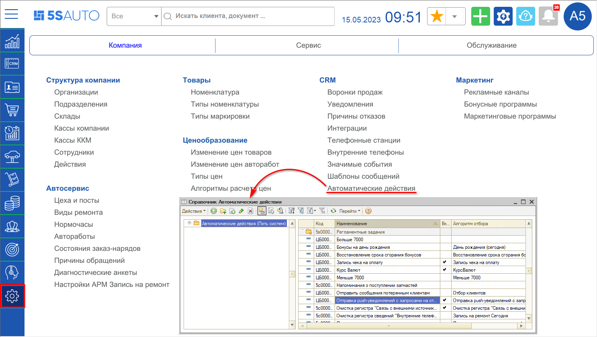Screen dimensions: 597x337
Task: Open the Действия dropdown menu
Action: pos(194,211)
